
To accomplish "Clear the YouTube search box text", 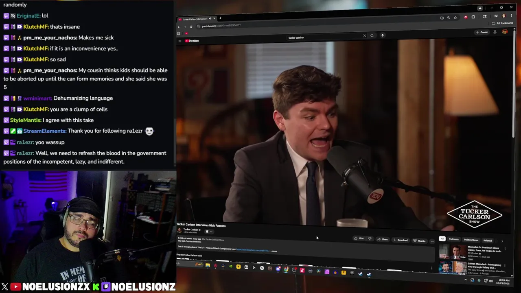I will (364, 36).
